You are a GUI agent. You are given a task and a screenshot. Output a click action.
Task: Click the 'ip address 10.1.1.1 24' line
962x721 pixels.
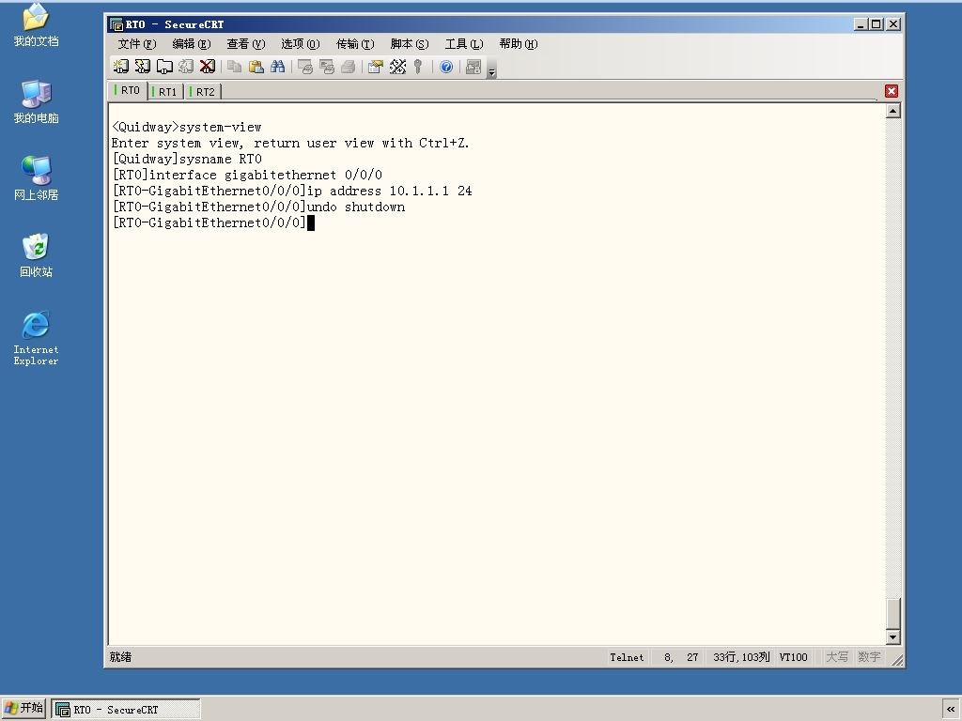[x=292, y=191]
